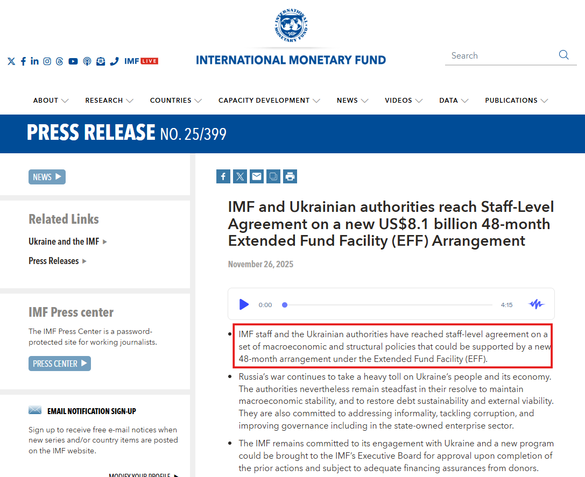Share article by email
This screenshot has height=477, width=585.
[257, 176]
